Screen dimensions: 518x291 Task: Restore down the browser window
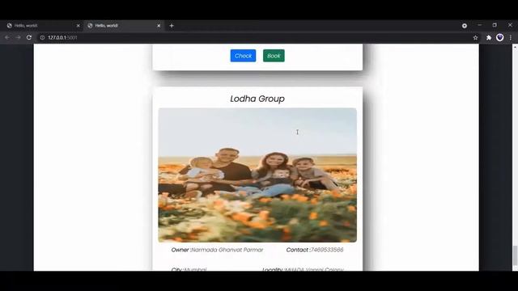[x=495, y=25]
